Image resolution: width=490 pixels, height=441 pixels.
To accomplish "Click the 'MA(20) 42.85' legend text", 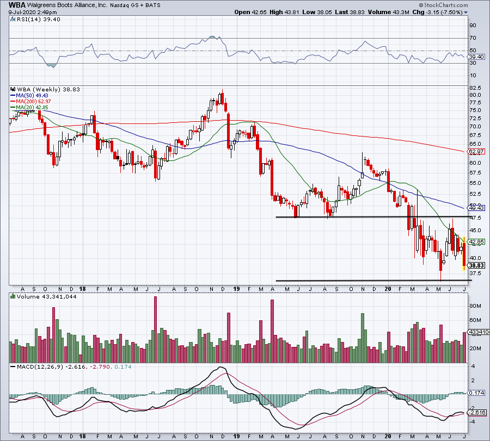I will click(x=32, y=108).
